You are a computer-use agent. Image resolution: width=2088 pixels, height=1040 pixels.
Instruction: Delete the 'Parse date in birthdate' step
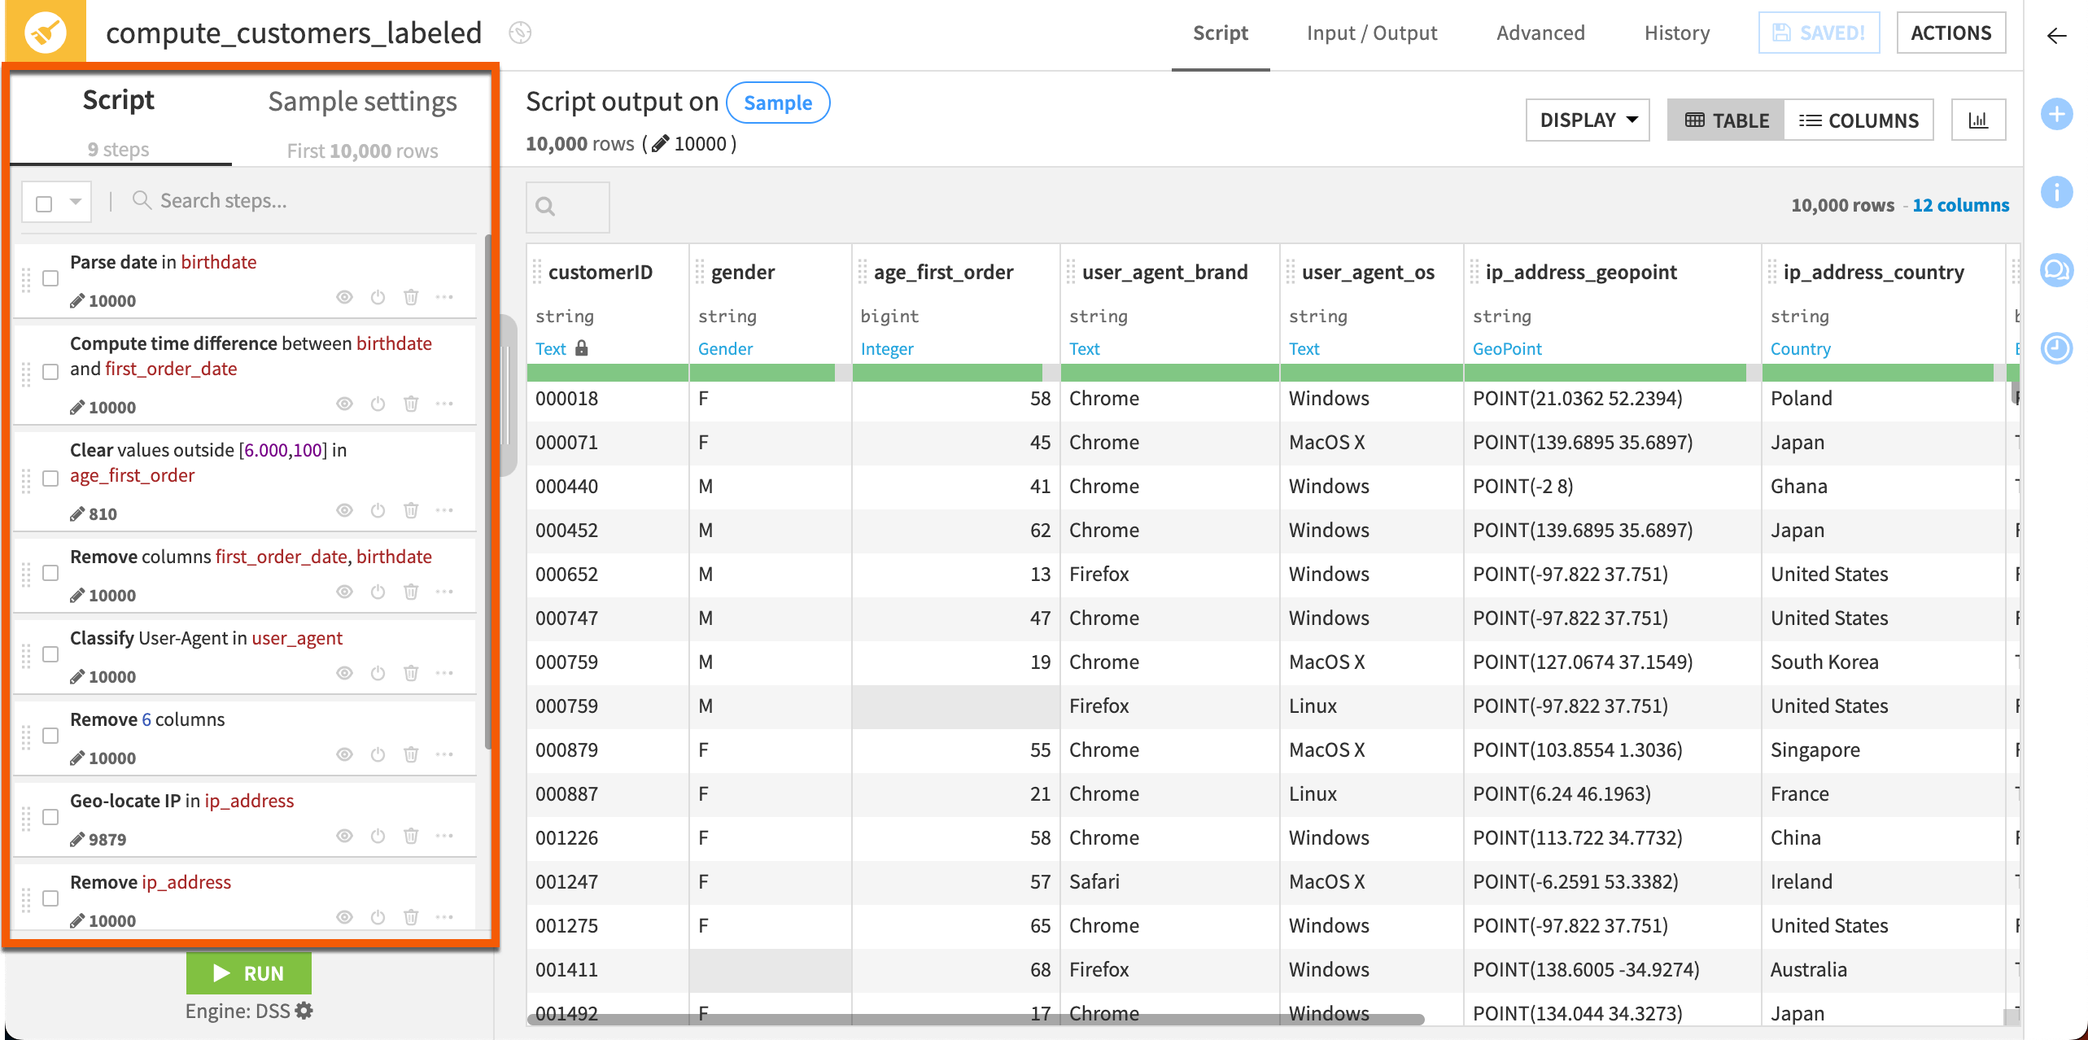411,297
